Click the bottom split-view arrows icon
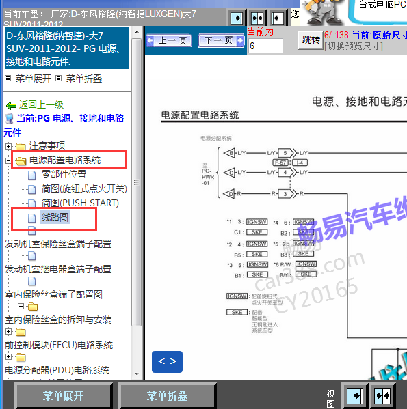Image resolution: width=407 pixels, height=409 pixels. click(382, 395)
